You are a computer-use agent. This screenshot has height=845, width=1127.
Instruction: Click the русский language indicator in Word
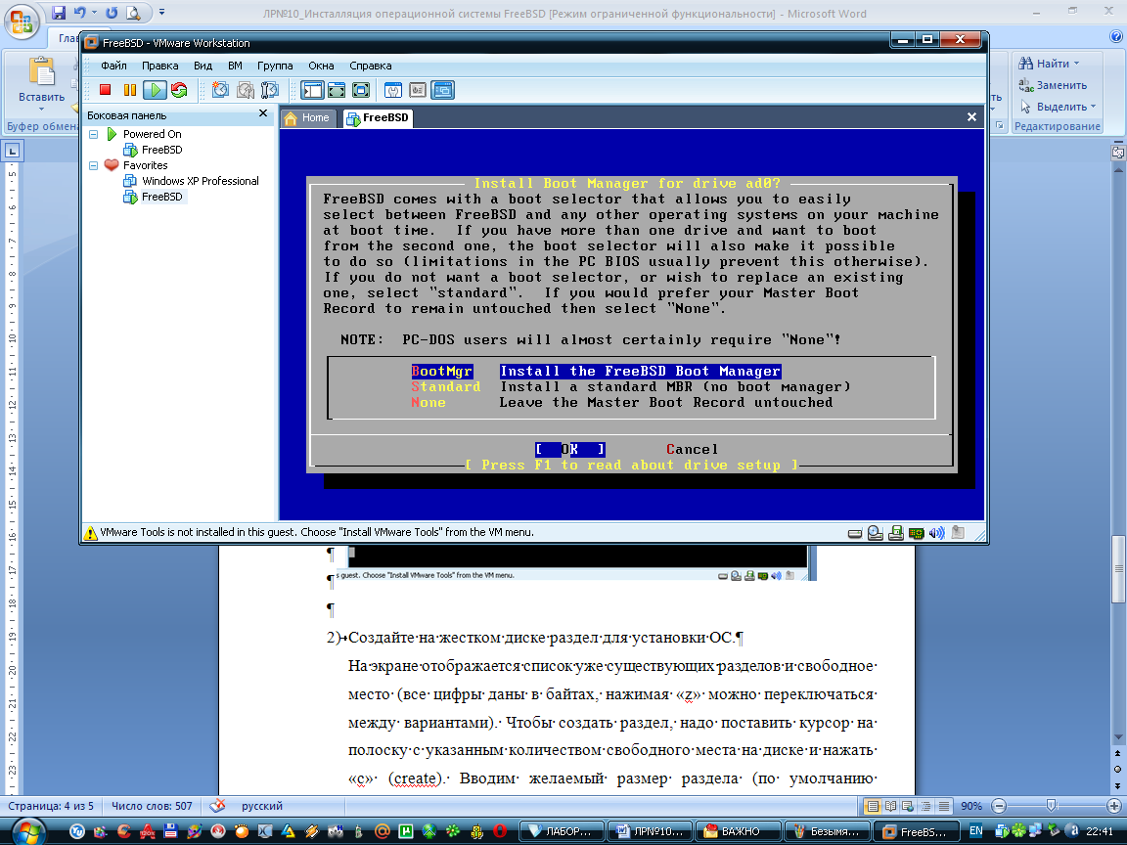(261, 806)
